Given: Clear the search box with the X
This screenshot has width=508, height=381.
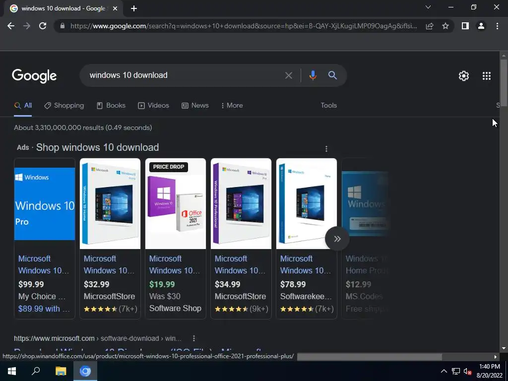Looking at the screenshot, I should (x=289, y=75).
